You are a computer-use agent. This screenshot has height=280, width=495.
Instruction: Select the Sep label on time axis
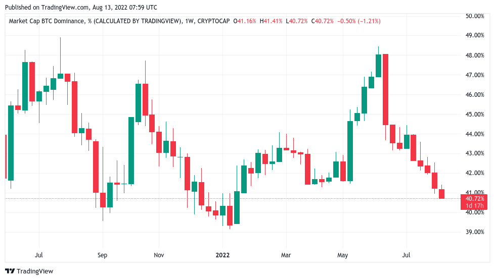point(102,255)
